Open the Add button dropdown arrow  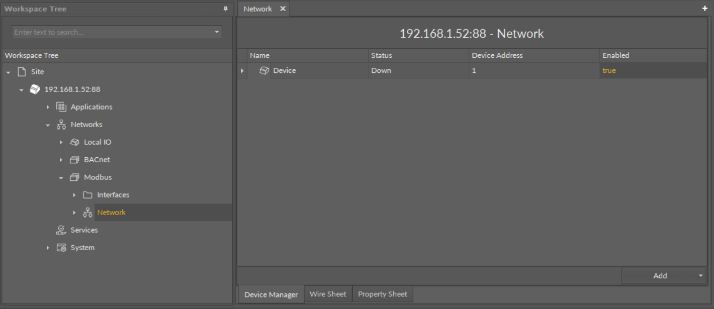pos(701,276)
